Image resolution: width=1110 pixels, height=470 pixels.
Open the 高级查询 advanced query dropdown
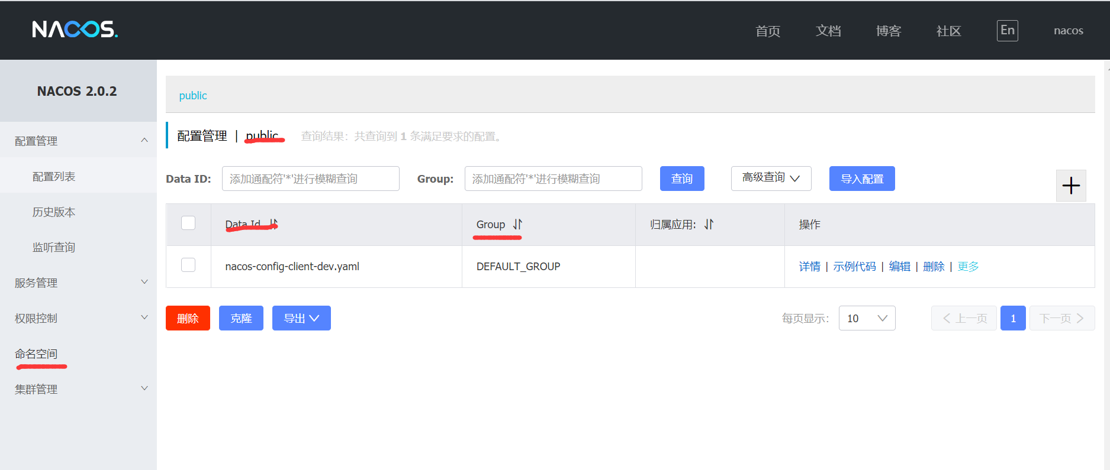(x=771, y=178)
